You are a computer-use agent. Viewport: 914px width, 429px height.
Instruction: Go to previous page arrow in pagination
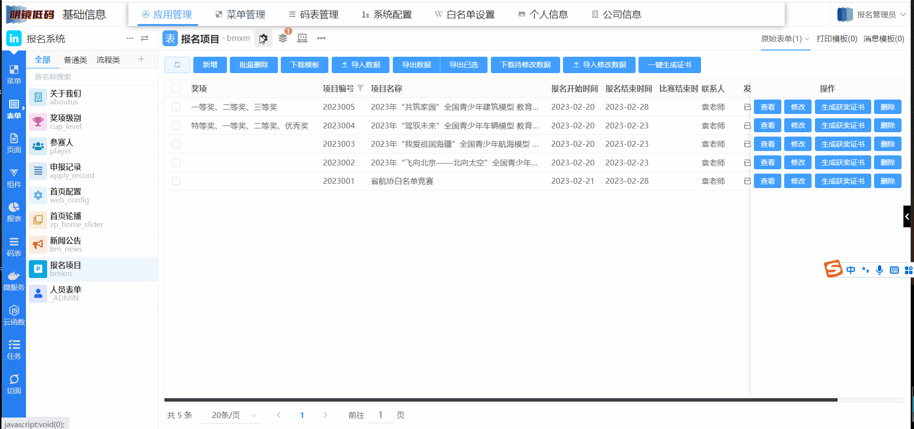[x=279, y=415]
